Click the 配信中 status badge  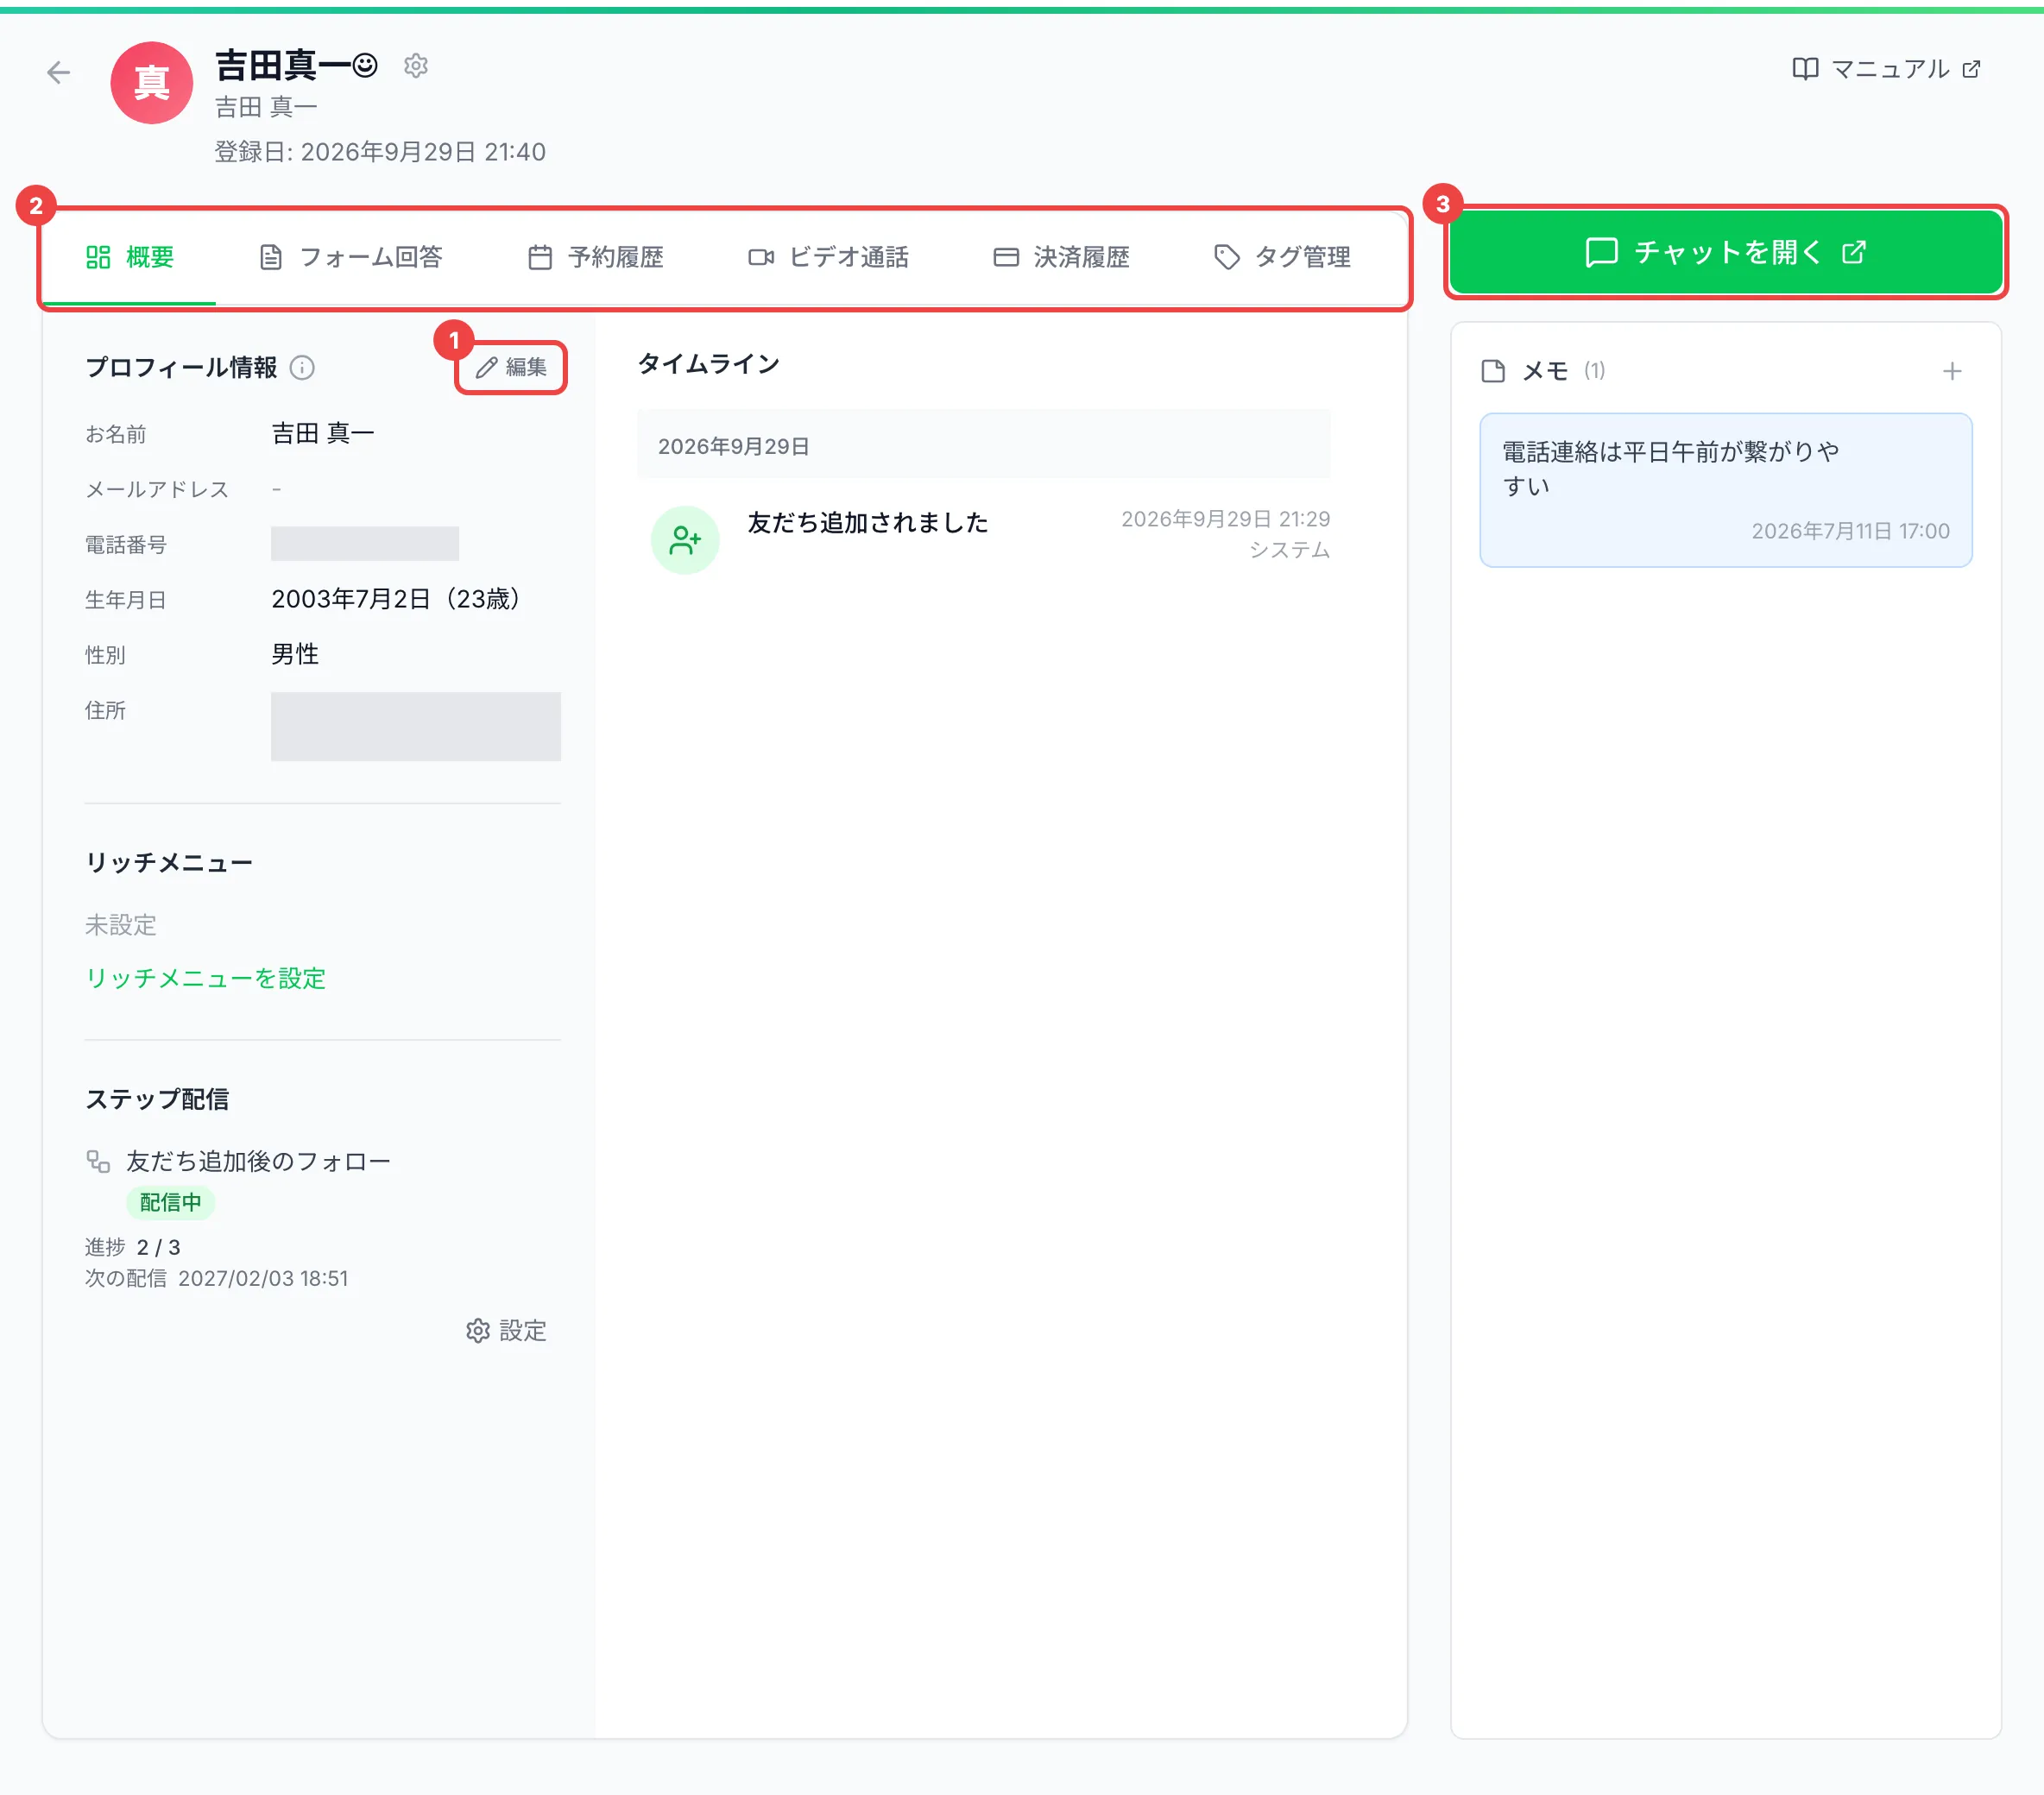(171, 1202)
